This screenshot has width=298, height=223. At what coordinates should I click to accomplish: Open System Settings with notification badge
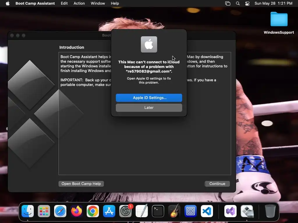[125, 211]
